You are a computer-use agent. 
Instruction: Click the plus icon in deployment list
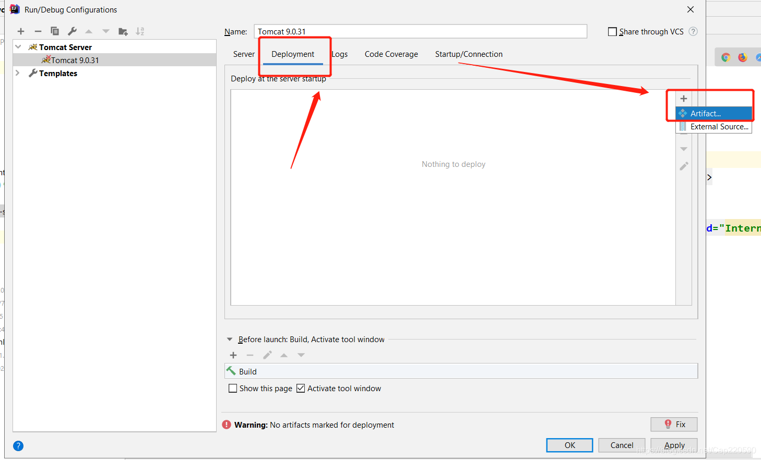(x=684, y=99)
